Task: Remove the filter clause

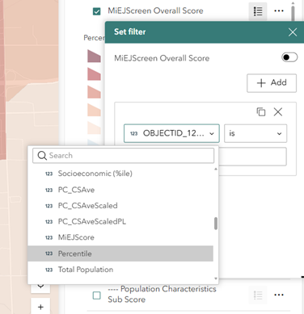Action: point(278,111)
